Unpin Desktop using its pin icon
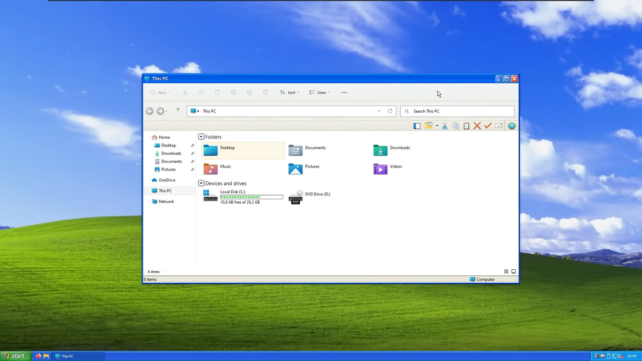 click(x=192, y=145)
